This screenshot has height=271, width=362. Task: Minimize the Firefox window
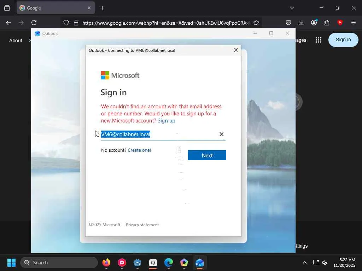pyautogui.click(x=321, y=8)
